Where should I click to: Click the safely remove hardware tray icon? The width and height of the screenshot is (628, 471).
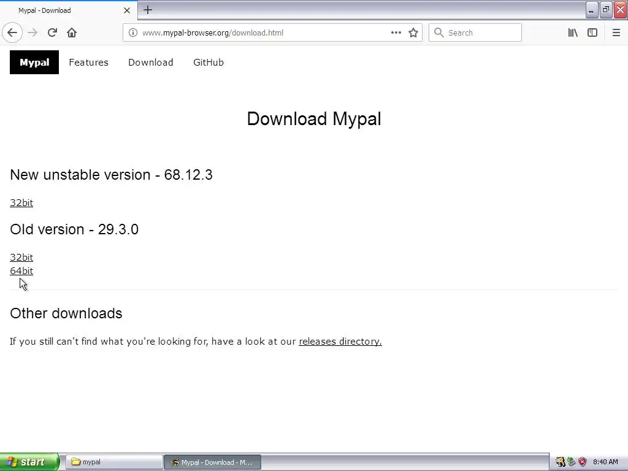[x=572, y=462]
